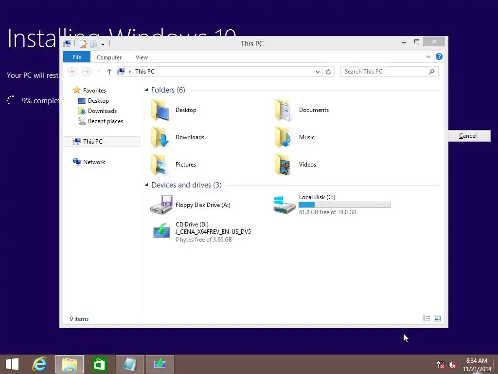Click the network status tray icon
498x374 pixels.
pyautogui.click(x=440, y=364)
